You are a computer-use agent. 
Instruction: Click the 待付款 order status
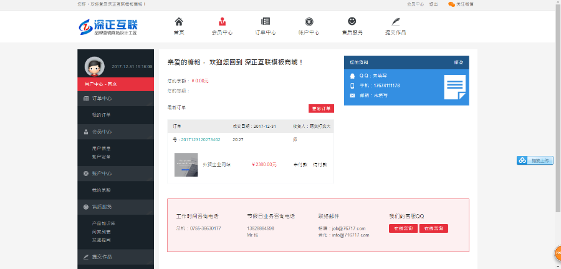click(320, 165)
